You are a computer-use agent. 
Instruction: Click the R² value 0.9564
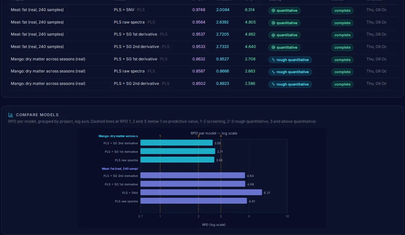(199, 22)
